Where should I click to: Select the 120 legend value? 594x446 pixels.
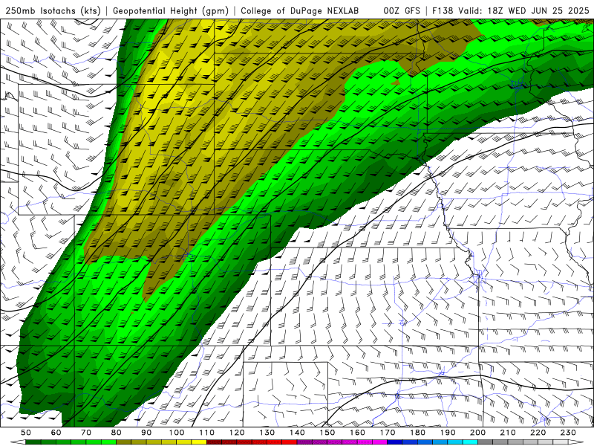point(237,433)
